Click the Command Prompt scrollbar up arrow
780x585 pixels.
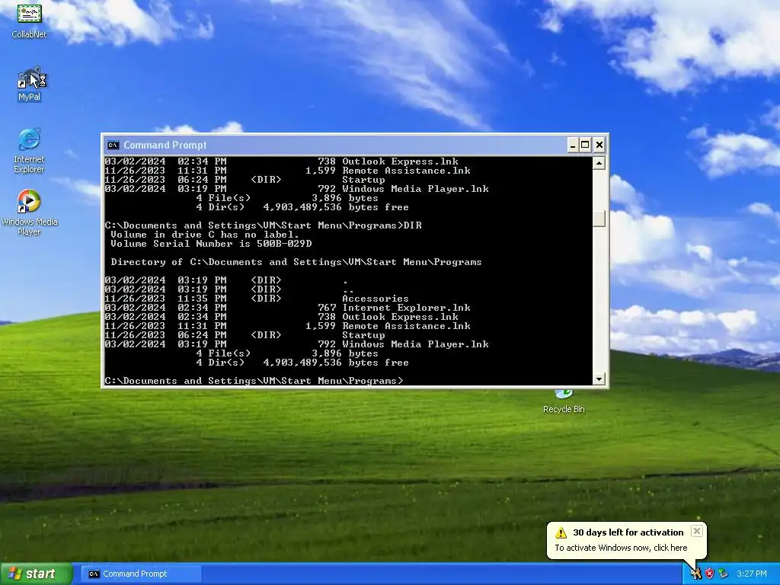click(599, 163)
